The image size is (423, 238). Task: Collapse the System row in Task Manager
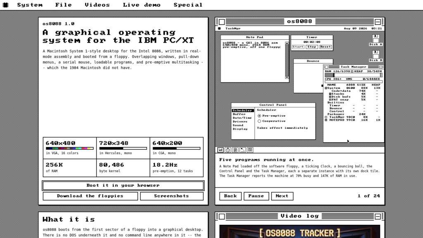pyautogui.click(x=326, y=88)
